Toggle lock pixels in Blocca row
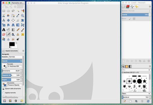The image size is (153, 105). (x=130, y=19)
